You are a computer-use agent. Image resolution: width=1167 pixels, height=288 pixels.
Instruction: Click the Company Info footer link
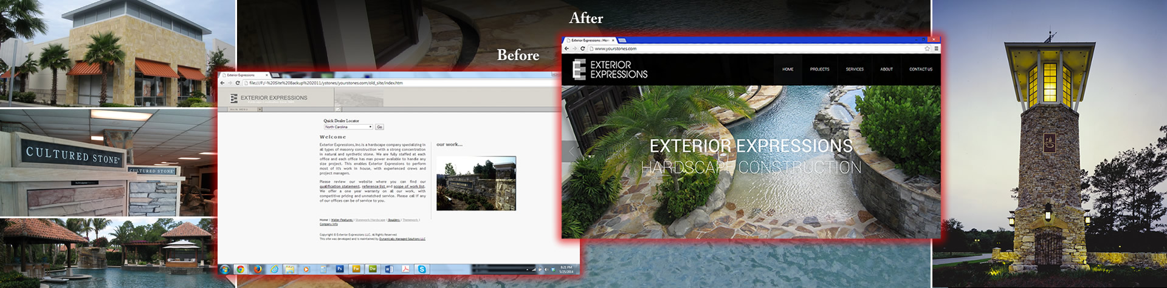(329, 224)
